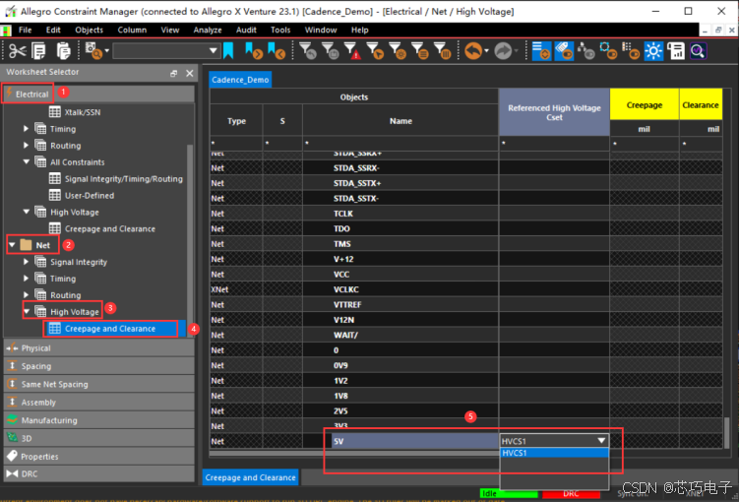
Task: Click the Find search-object toolbar icon
Action: 92,50
